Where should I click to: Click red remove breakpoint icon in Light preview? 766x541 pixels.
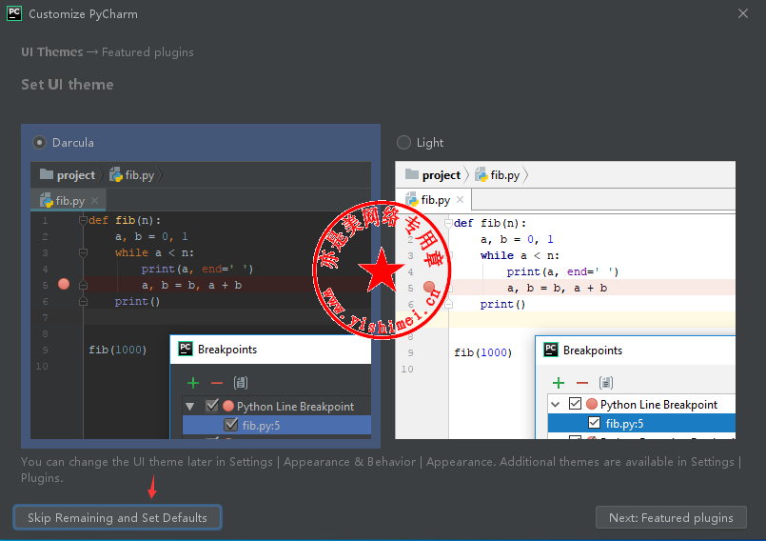pos(581,383)
